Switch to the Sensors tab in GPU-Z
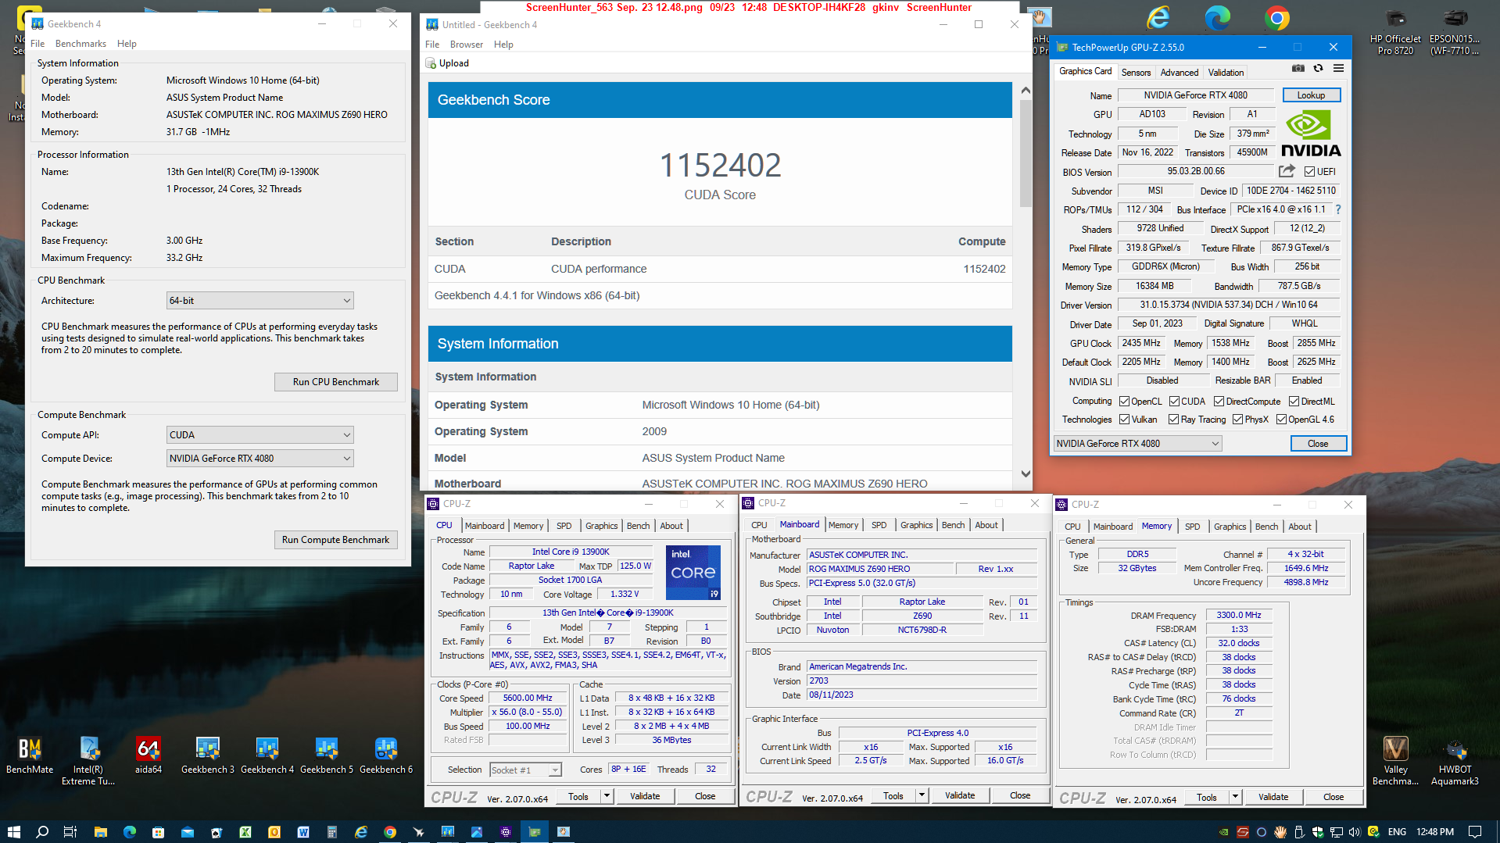 (1136, 73)
